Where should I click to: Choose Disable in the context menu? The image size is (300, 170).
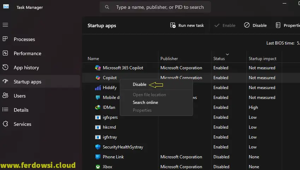point(140,84)
